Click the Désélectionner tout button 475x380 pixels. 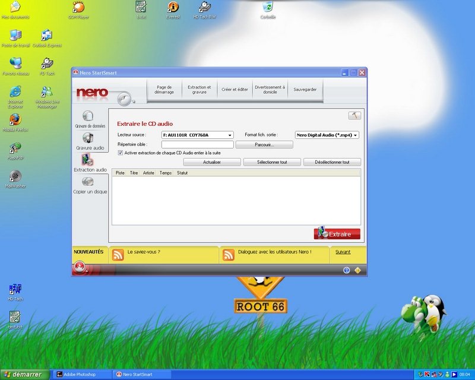click(x=332, y=162)
